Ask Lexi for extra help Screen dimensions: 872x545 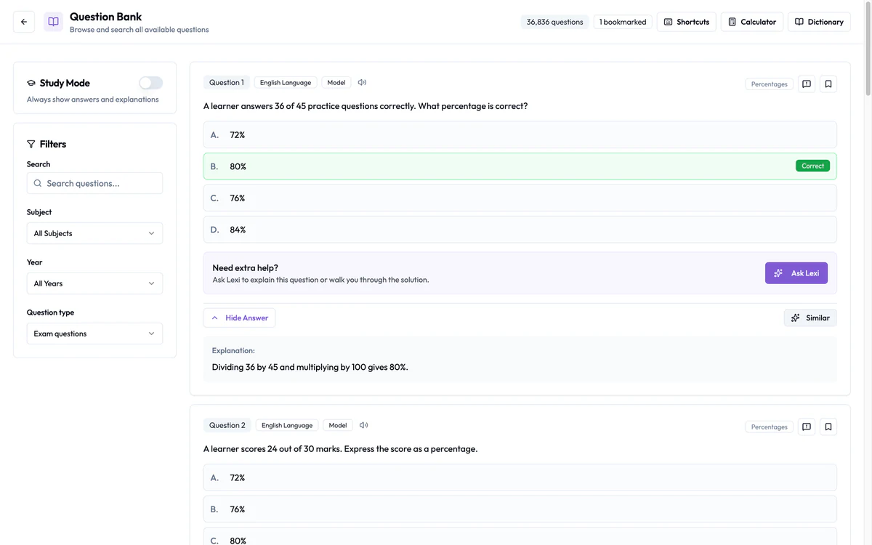796,273
